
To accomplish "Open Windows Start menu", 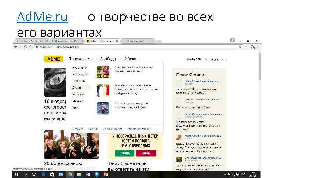I will point(17,174).
